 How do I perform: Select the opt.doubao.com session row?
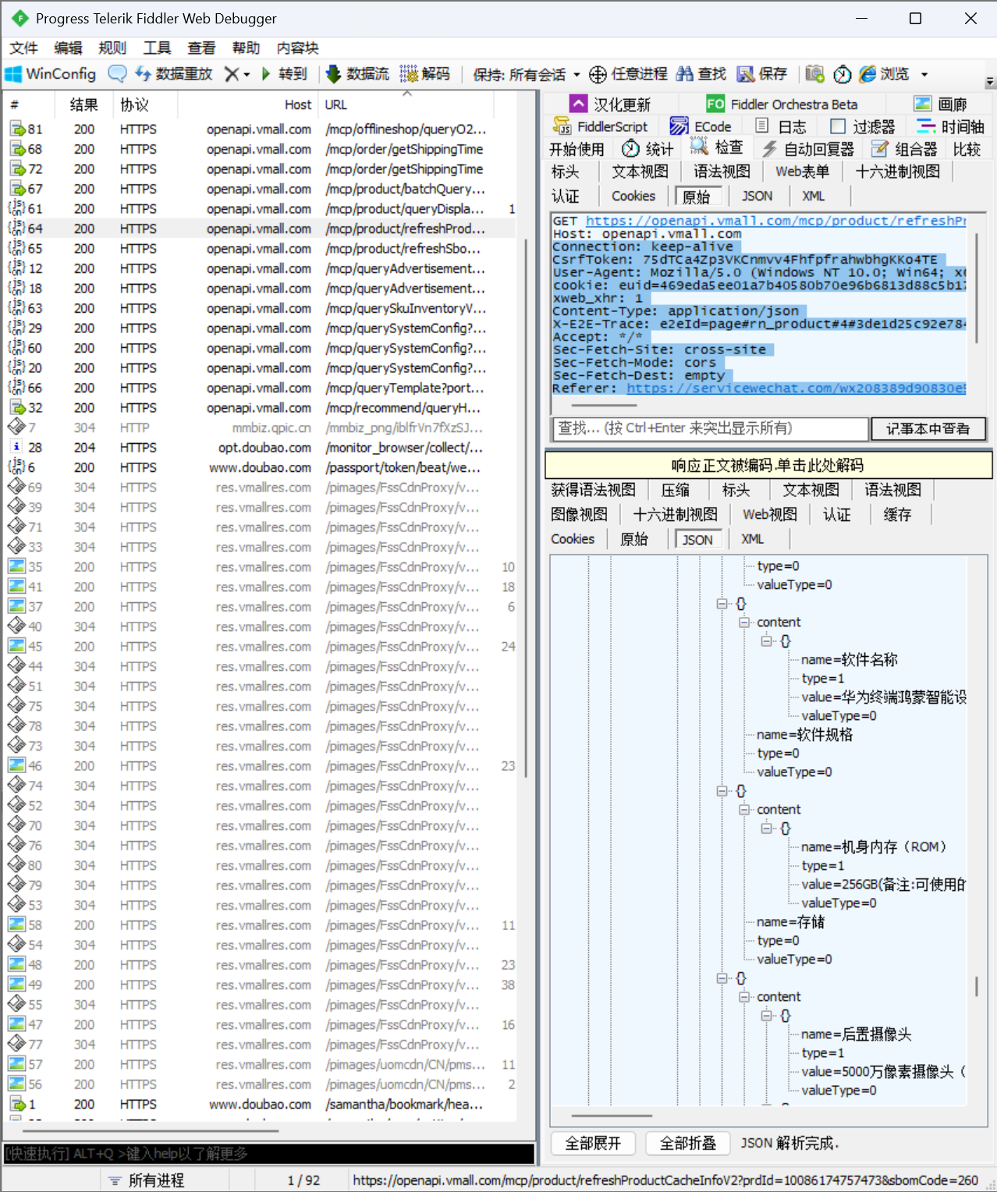[261, 447]
